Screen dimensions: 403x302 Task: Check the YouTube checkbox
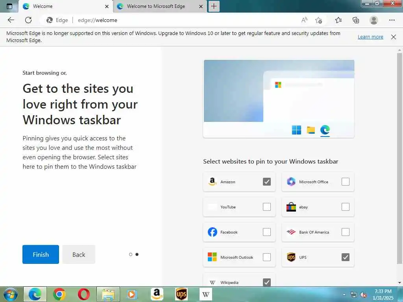click(267, 207)
